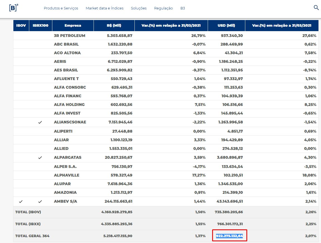Screen dimensions: 321x243
Task: Open the Soluções menu
Action: click(139, 8)
